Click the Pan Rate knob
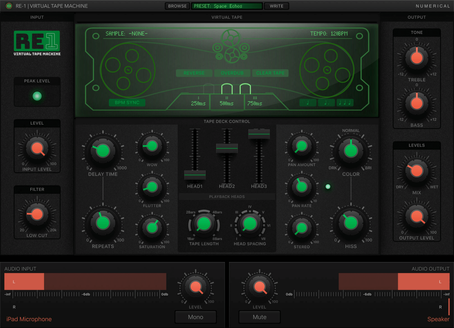The image size is (454, 328). [x=302, y=187]
